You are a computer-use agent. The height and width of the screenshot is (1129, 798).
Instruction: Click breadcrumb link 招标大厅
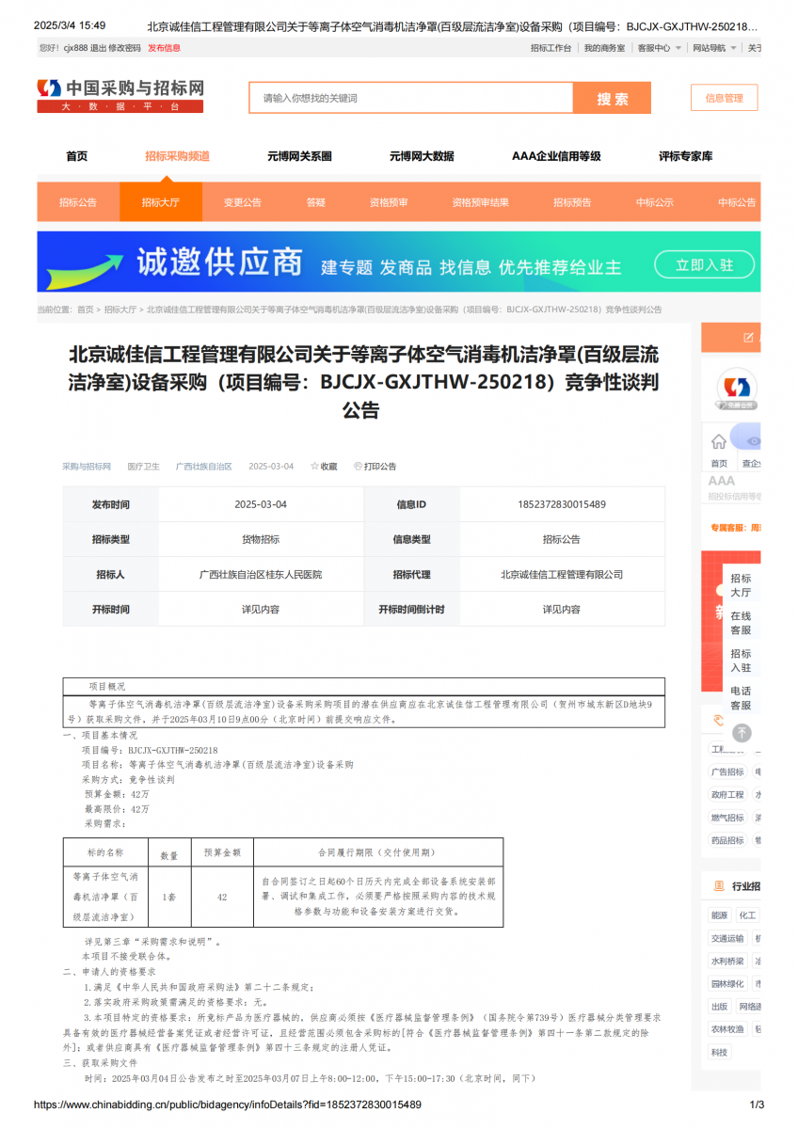(x=120, y=310)
